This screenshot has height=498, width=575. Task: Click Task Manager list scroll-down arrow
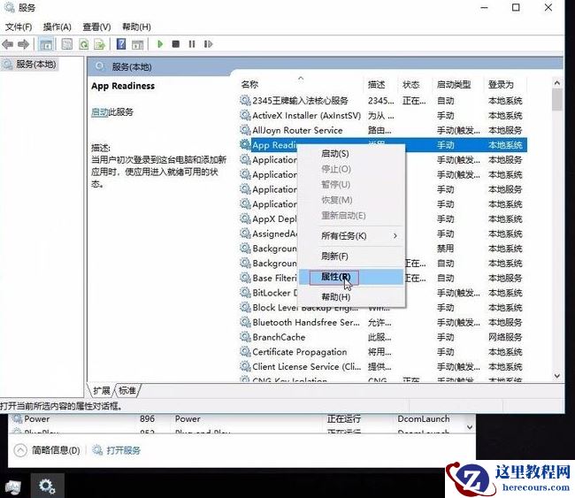[x=470, y=427]
